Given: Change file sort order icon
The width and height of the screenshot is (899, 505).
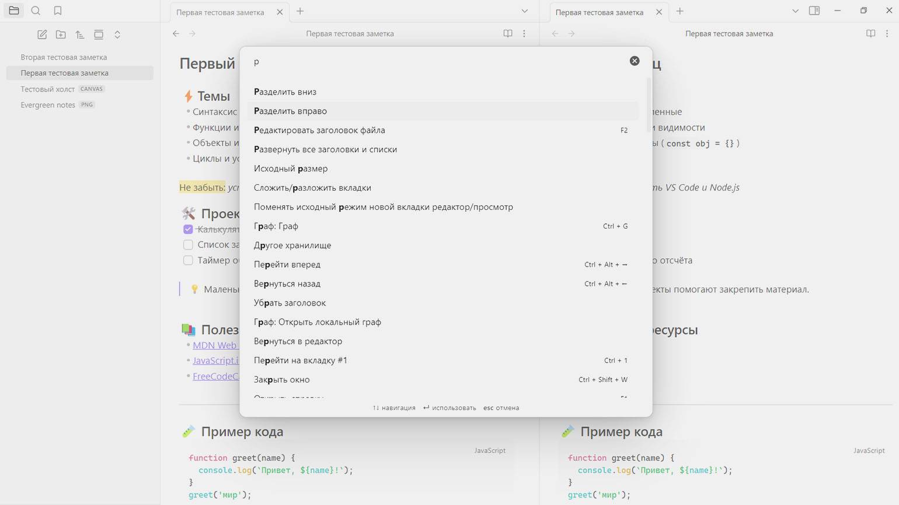Looking at the screenshot, I should [x=80, y=34].
